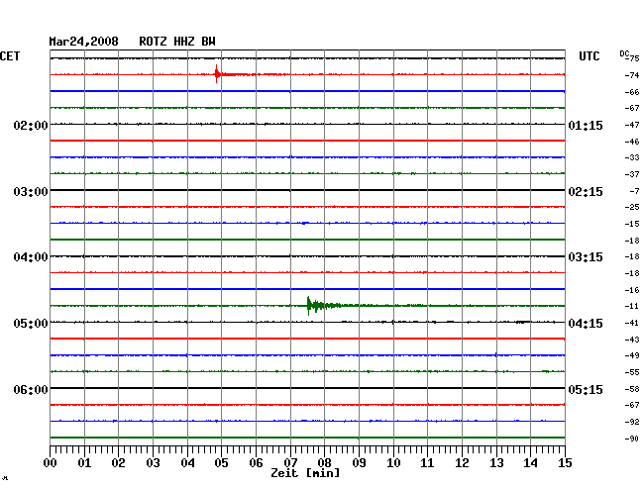This screenshot has width=644, height=489.
Task: Click the DC offset value -92
Action: tap(632, 422)
